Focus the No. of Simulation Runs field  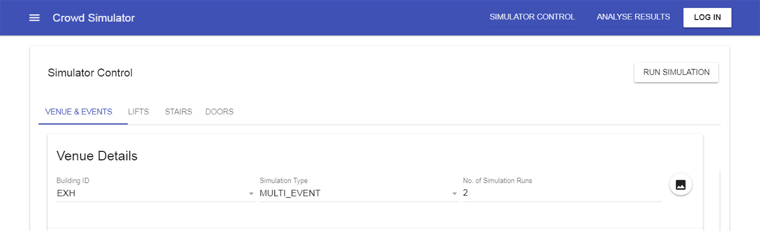tap(562, 194)
